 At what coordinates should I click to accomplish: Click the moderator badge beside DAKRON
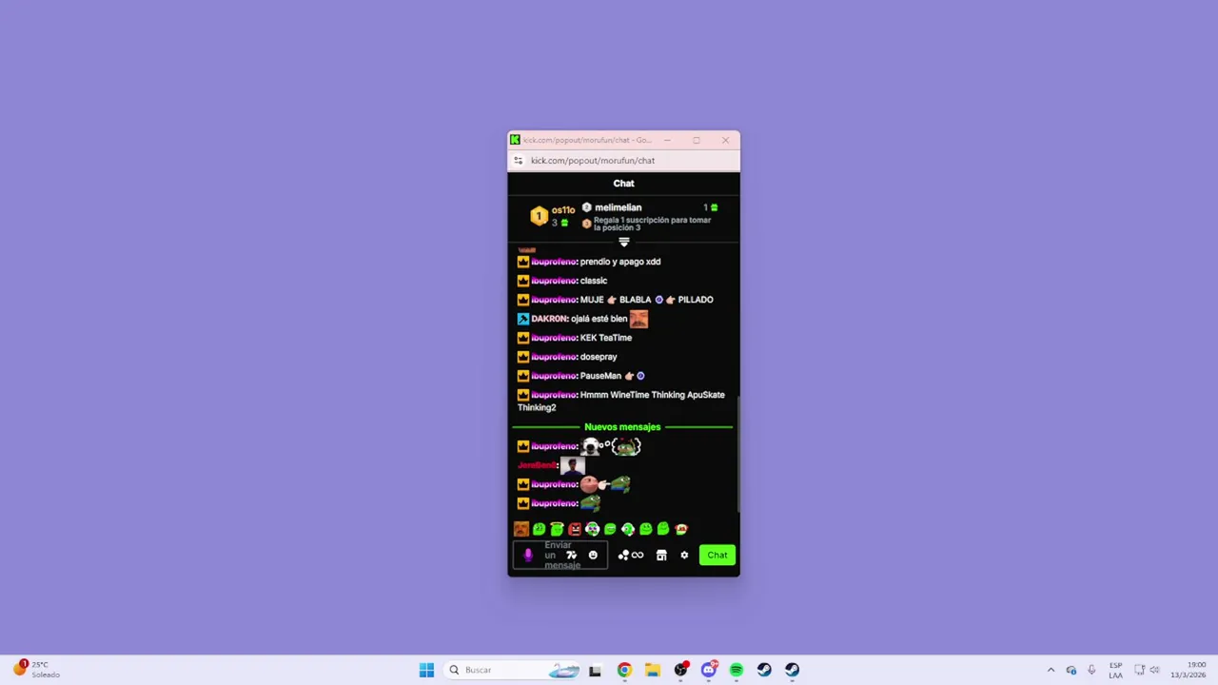[522, 319]
